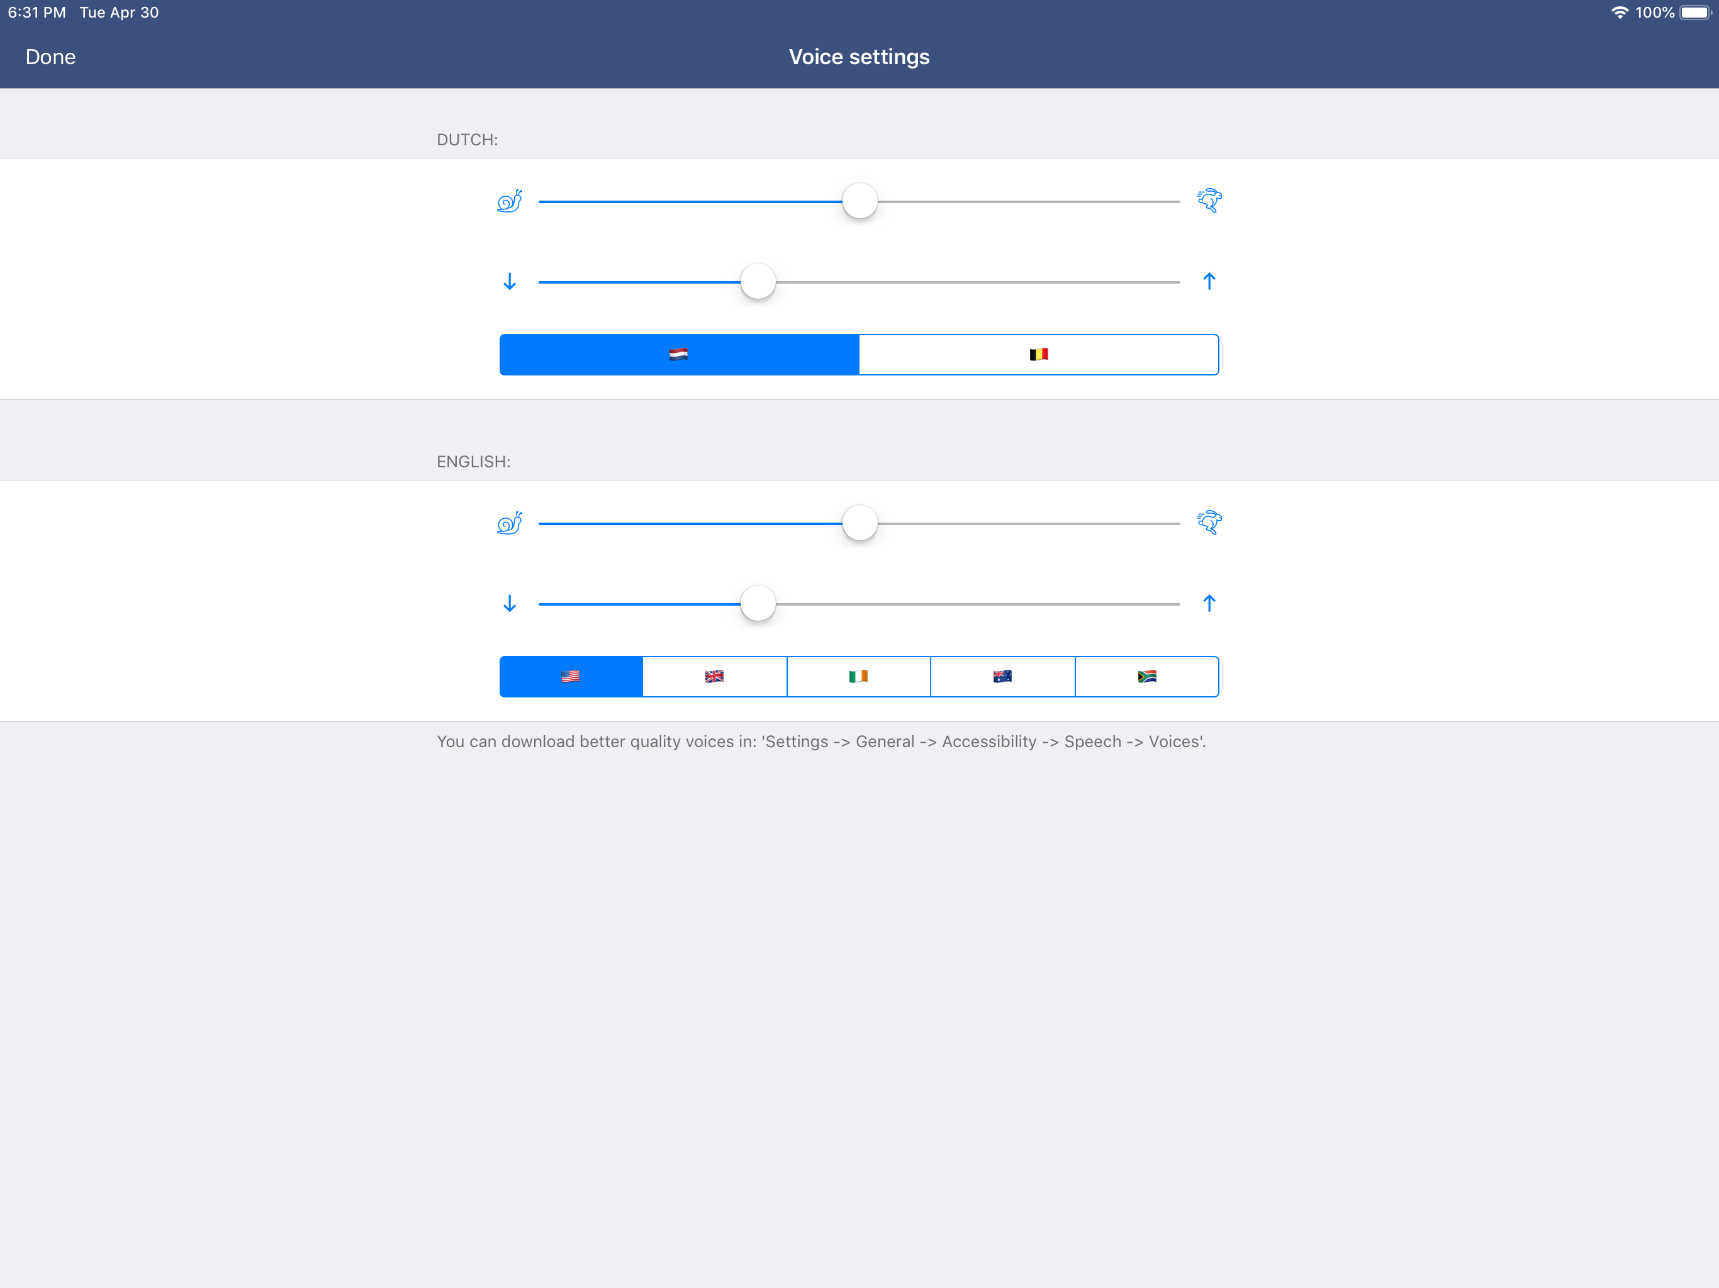This screenshot has width=1719, height=1288.
Task: Tap the English pitch down arrow
Action: pos(510,604)
